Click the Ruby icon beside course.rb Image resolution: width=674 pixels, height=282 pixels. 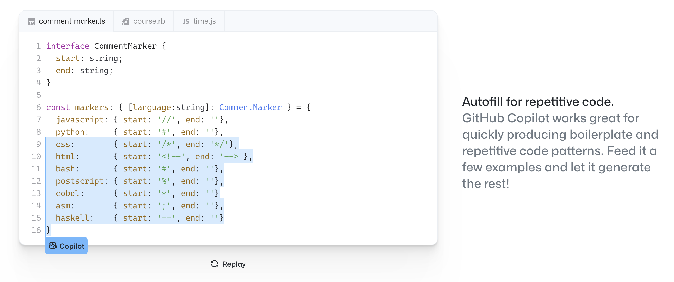tap(126, 21)
